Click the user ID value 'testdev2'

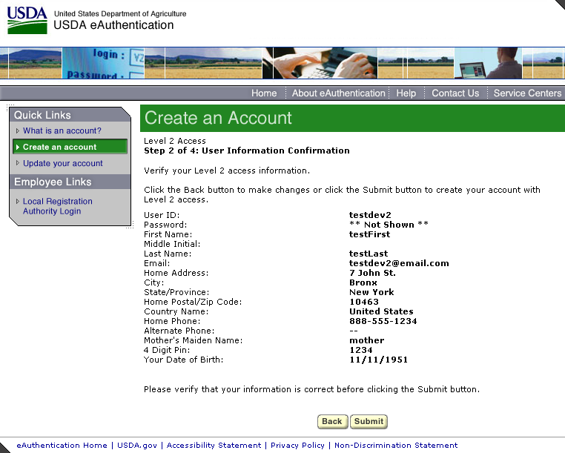coord(370,215)
